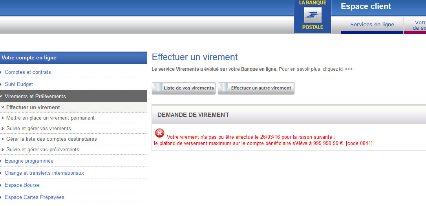The height and width of the screenshot is (206, 426).
Task: Open Mettre en place un virement permanent
Action: pos(50,118)
